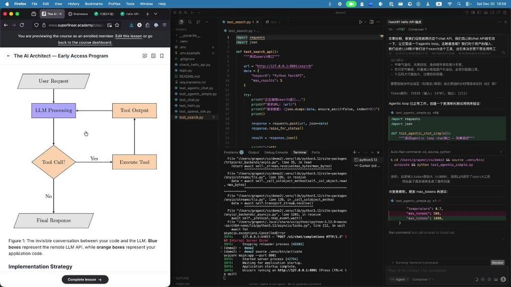Screen dimensions: 511x287
Task: Select the Cursor (cd ...) terminal instance
Action: coord(366,166)
